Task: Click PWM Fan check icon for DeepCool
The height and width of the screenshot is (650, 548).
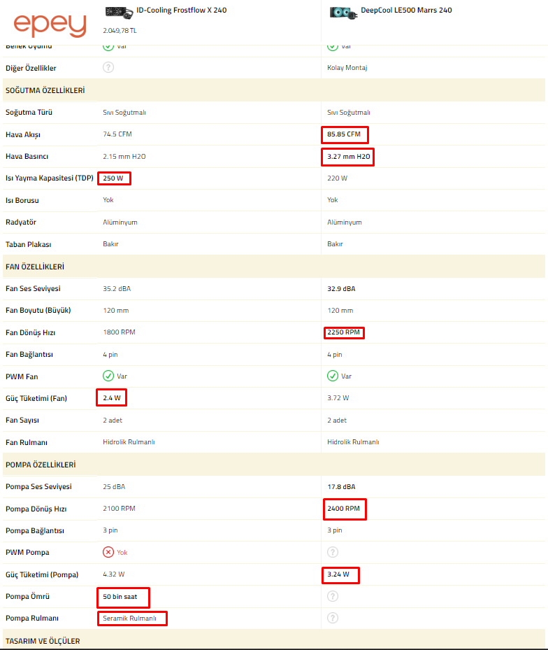Action: tap(333, 376)
